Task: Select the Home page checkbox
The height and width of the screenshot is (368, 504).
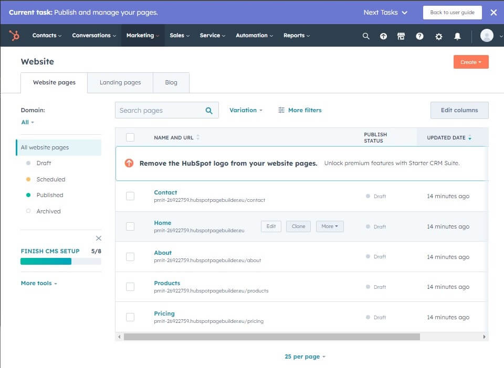Action: click(x=130, y=226)
